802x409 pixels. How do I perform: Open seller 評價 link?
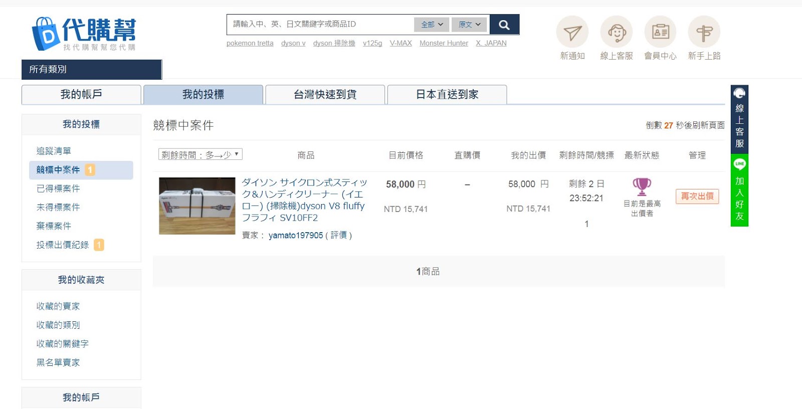[339, 235]
